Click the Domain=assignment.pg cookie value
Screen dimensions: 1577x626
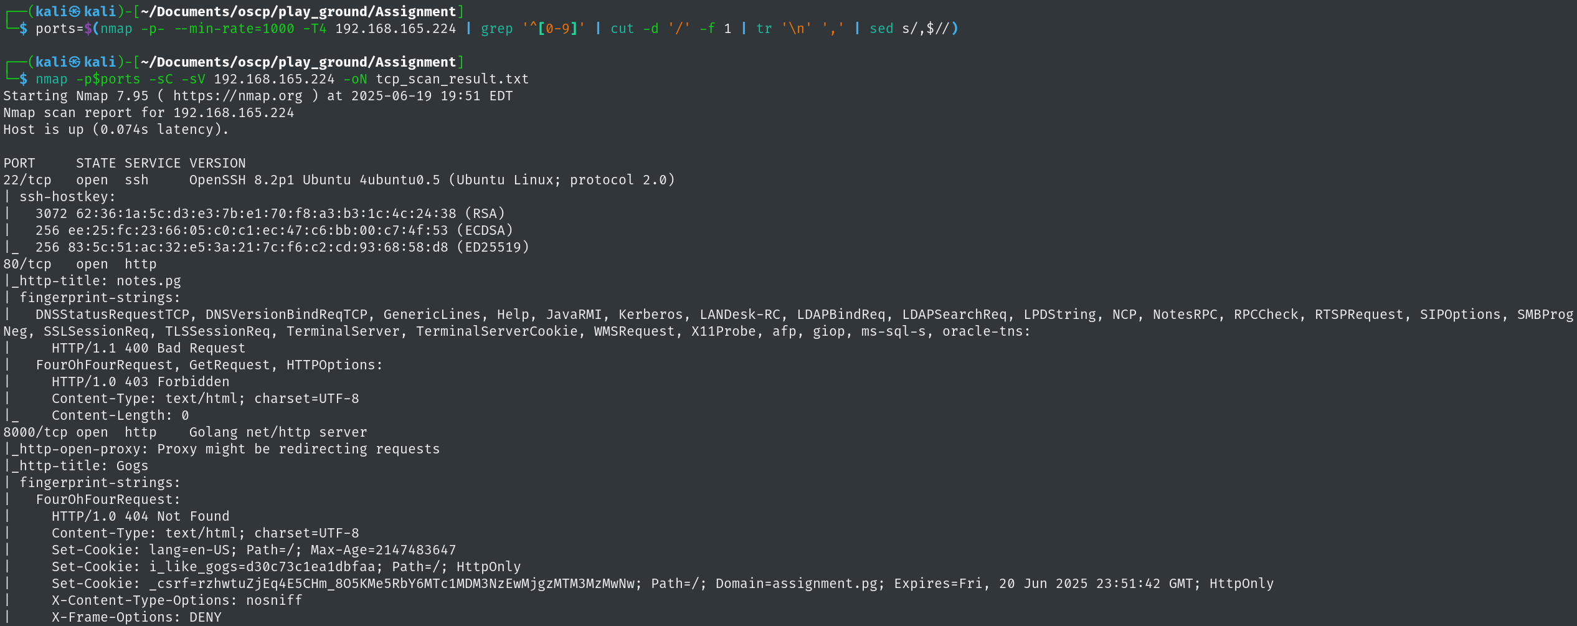click(800, 584)
